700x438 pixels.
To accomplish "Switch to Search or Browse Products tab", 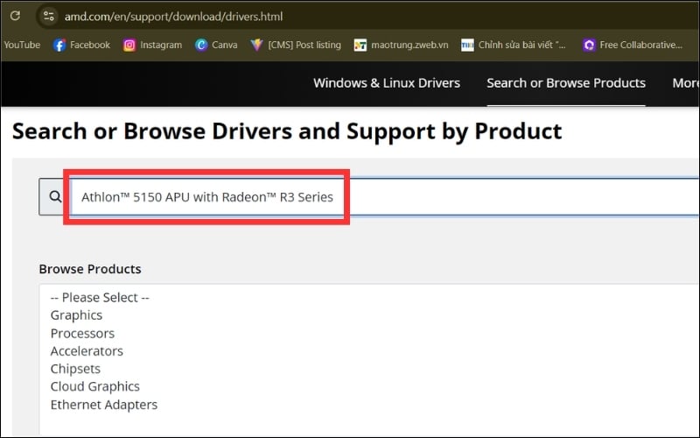I will (565, 83).
